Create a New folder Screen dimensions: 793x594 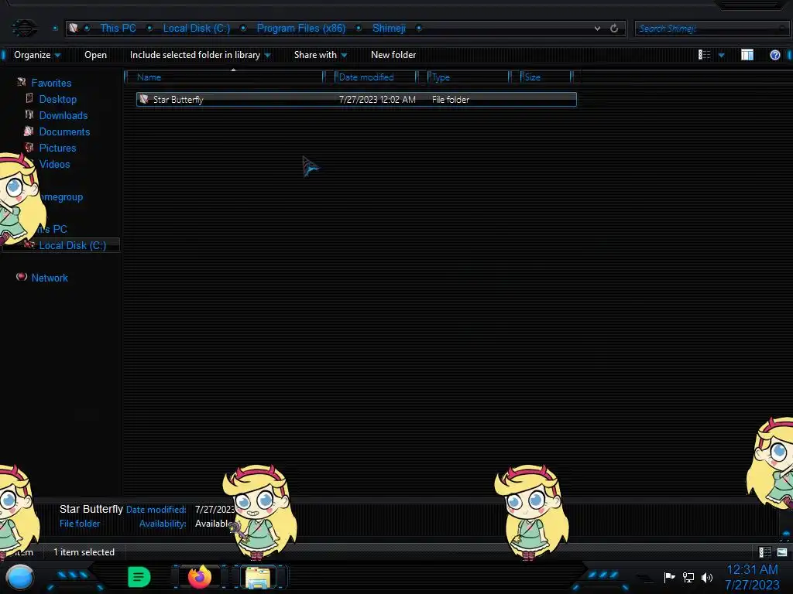pyautogui.click(x=393, y=55)
